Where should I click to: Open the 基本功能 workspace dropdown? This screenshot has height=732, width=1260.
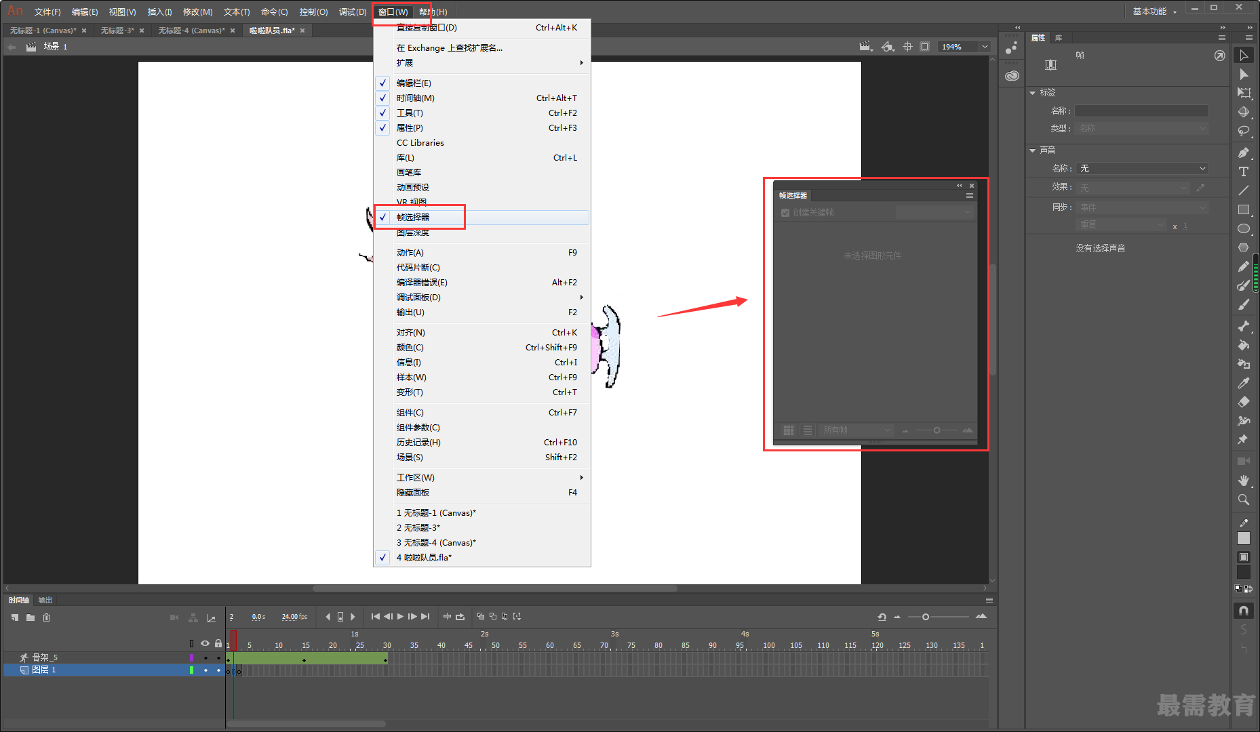point(1155,12)
